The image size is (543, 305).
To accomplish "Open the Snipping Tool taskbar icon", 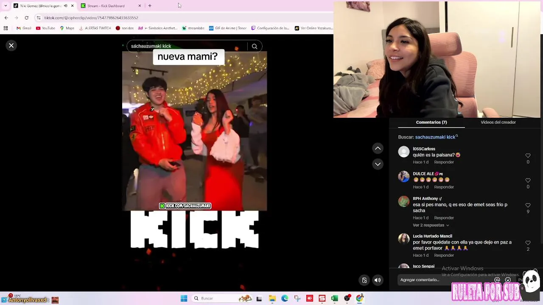I will [x=297, y=299].
